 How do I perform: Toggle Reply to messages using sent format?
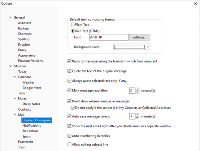click(x=69, y=61)
